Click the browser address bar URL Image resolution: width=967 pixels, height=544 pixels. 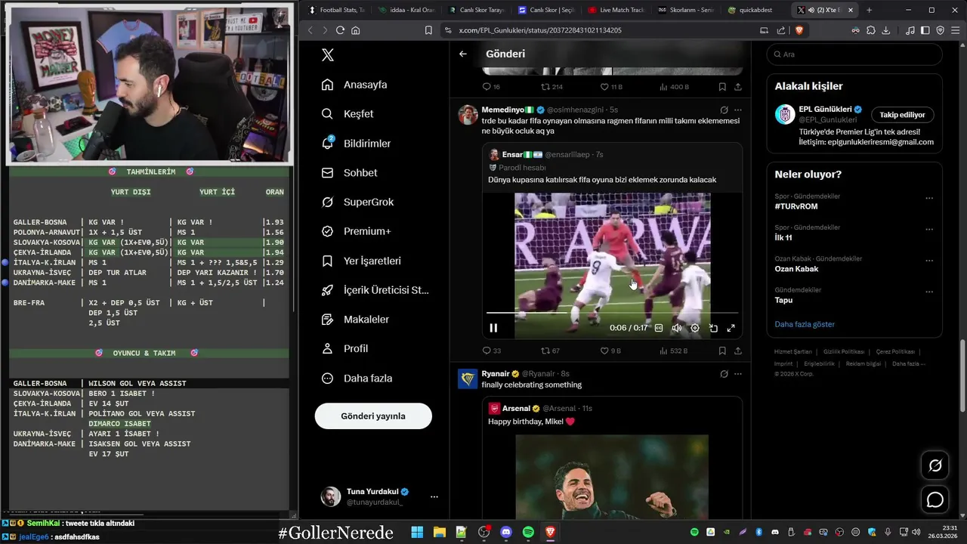click(540, 30)
